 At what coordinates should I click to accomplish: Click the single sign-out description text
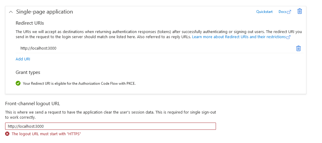(x=111, y=115)
